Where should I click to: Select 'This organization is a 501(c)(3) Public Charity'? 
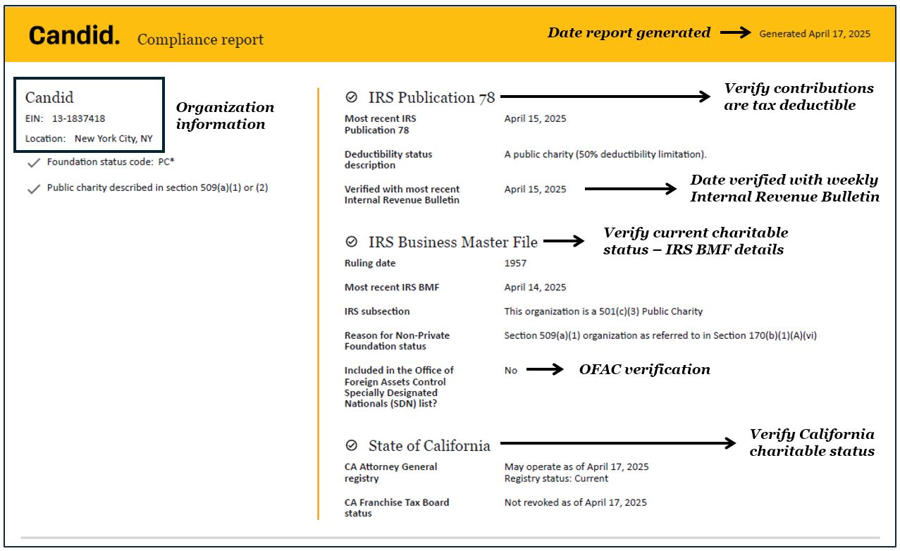pos(603,311)
